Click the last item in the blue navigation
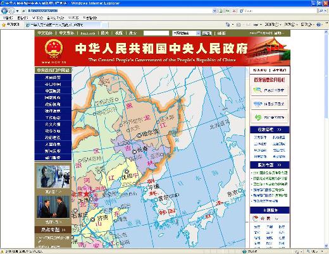Screen dimensions: 329x254 [53, 157]
